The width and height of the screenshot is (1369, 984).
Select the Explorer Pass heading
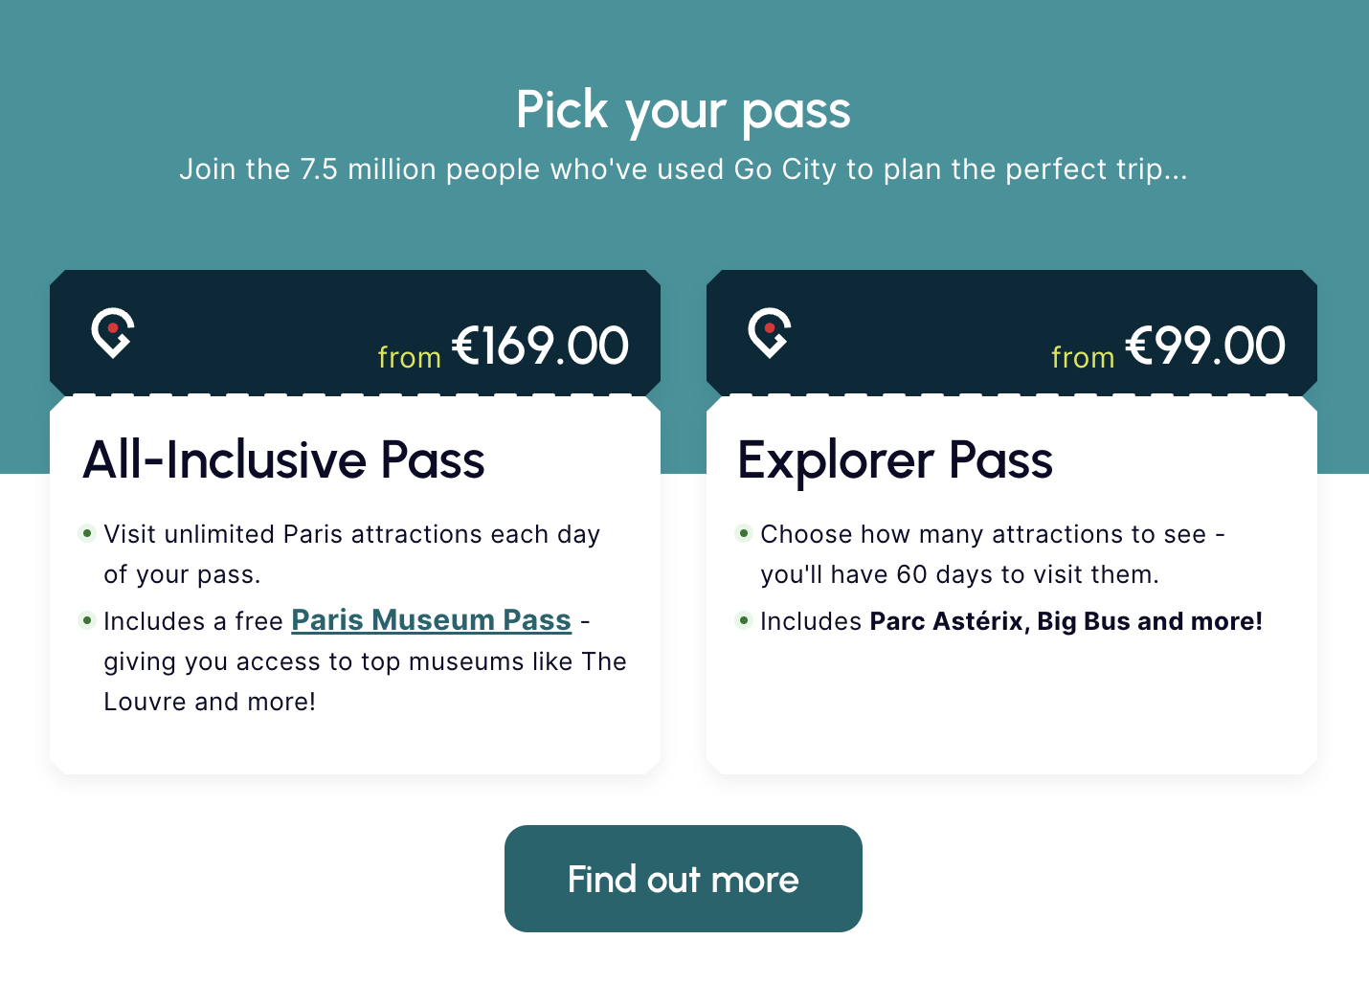(x=895, y=460)
